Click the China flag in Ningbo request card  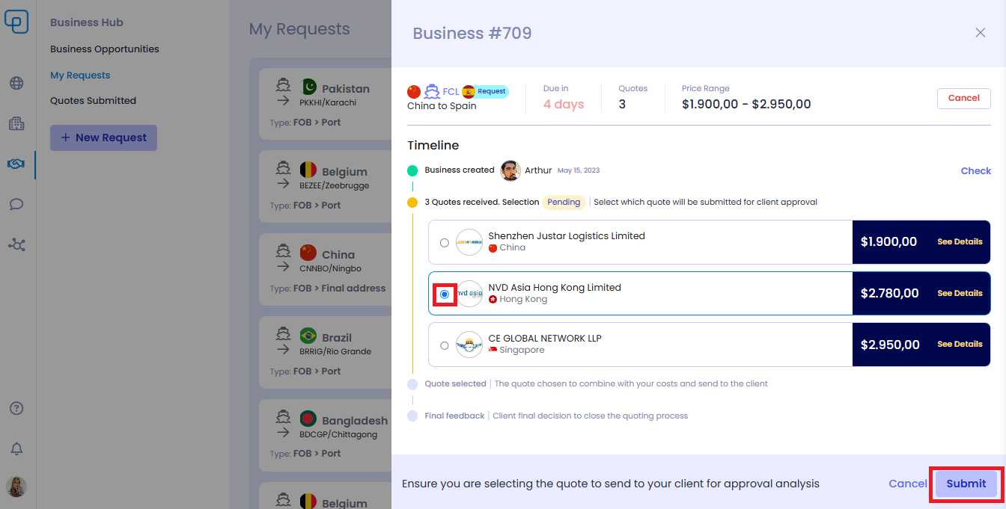[308, 253]
